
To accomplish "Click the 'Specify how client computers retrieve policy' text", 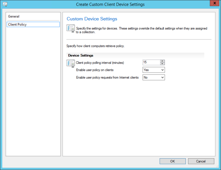I will tap(96, 46).
